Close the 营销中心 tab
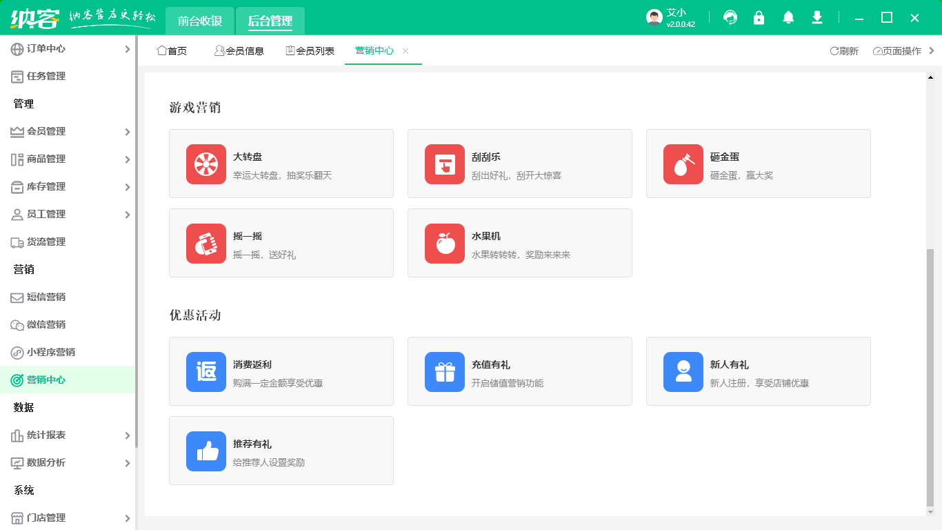 point(405,51)
